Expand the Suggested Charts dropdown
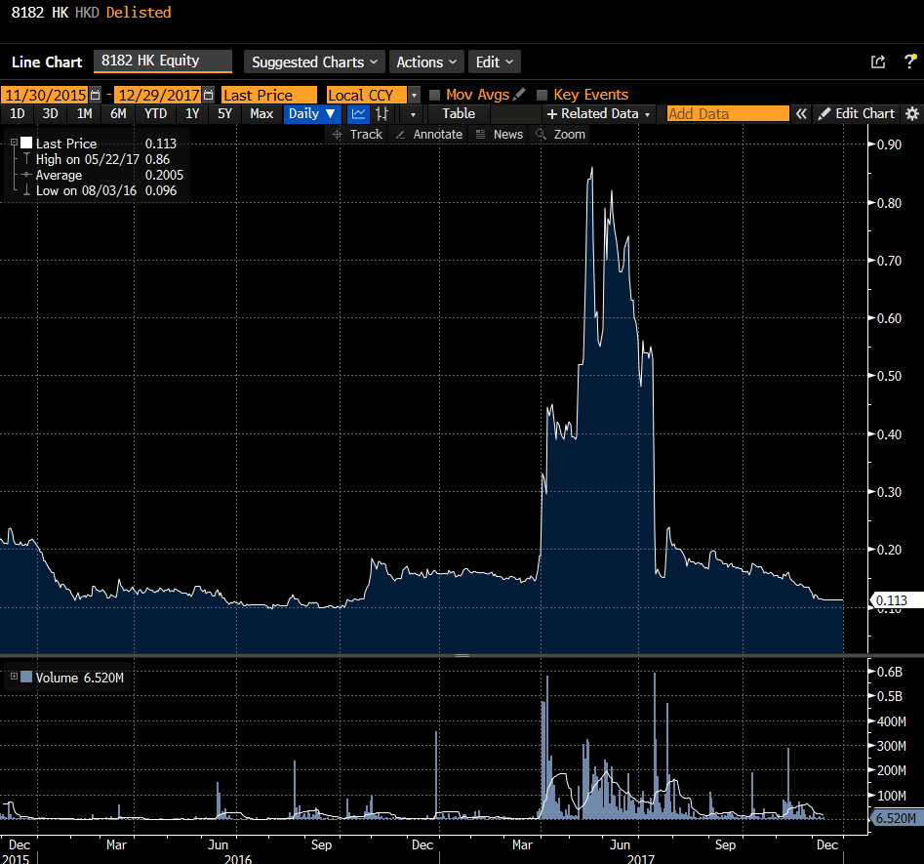The width and height of the screenshot is (924, 864). pyautogui.click(x=315, y=62)
